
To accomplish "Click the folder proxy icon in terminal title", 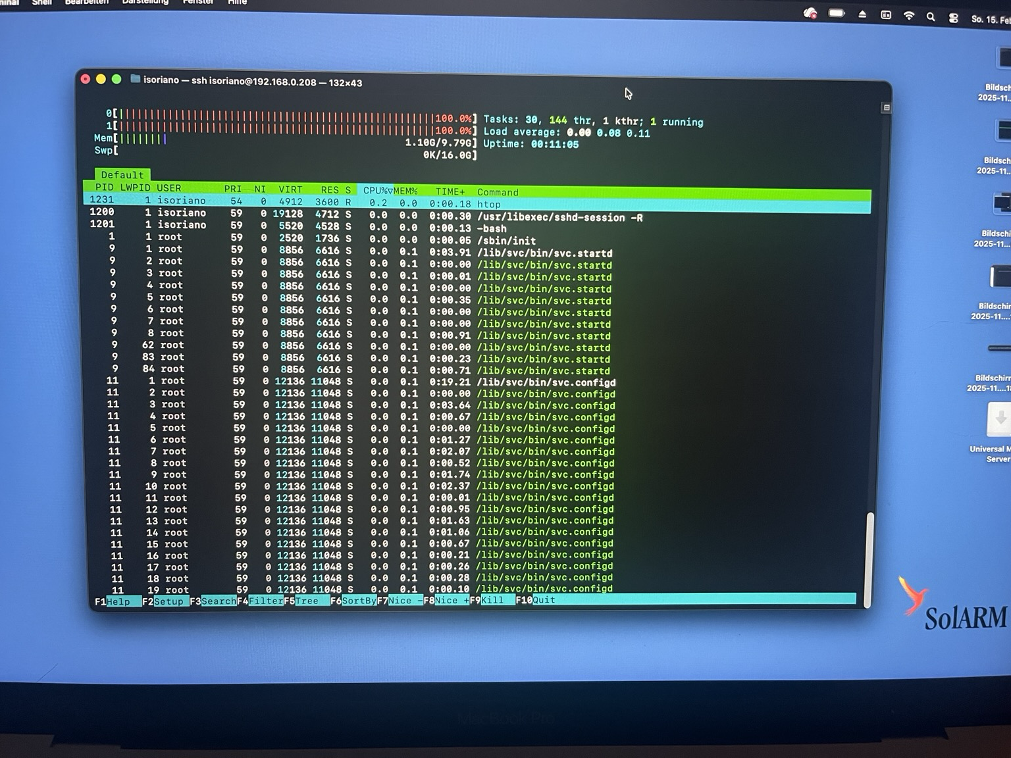I will [136, 79].
